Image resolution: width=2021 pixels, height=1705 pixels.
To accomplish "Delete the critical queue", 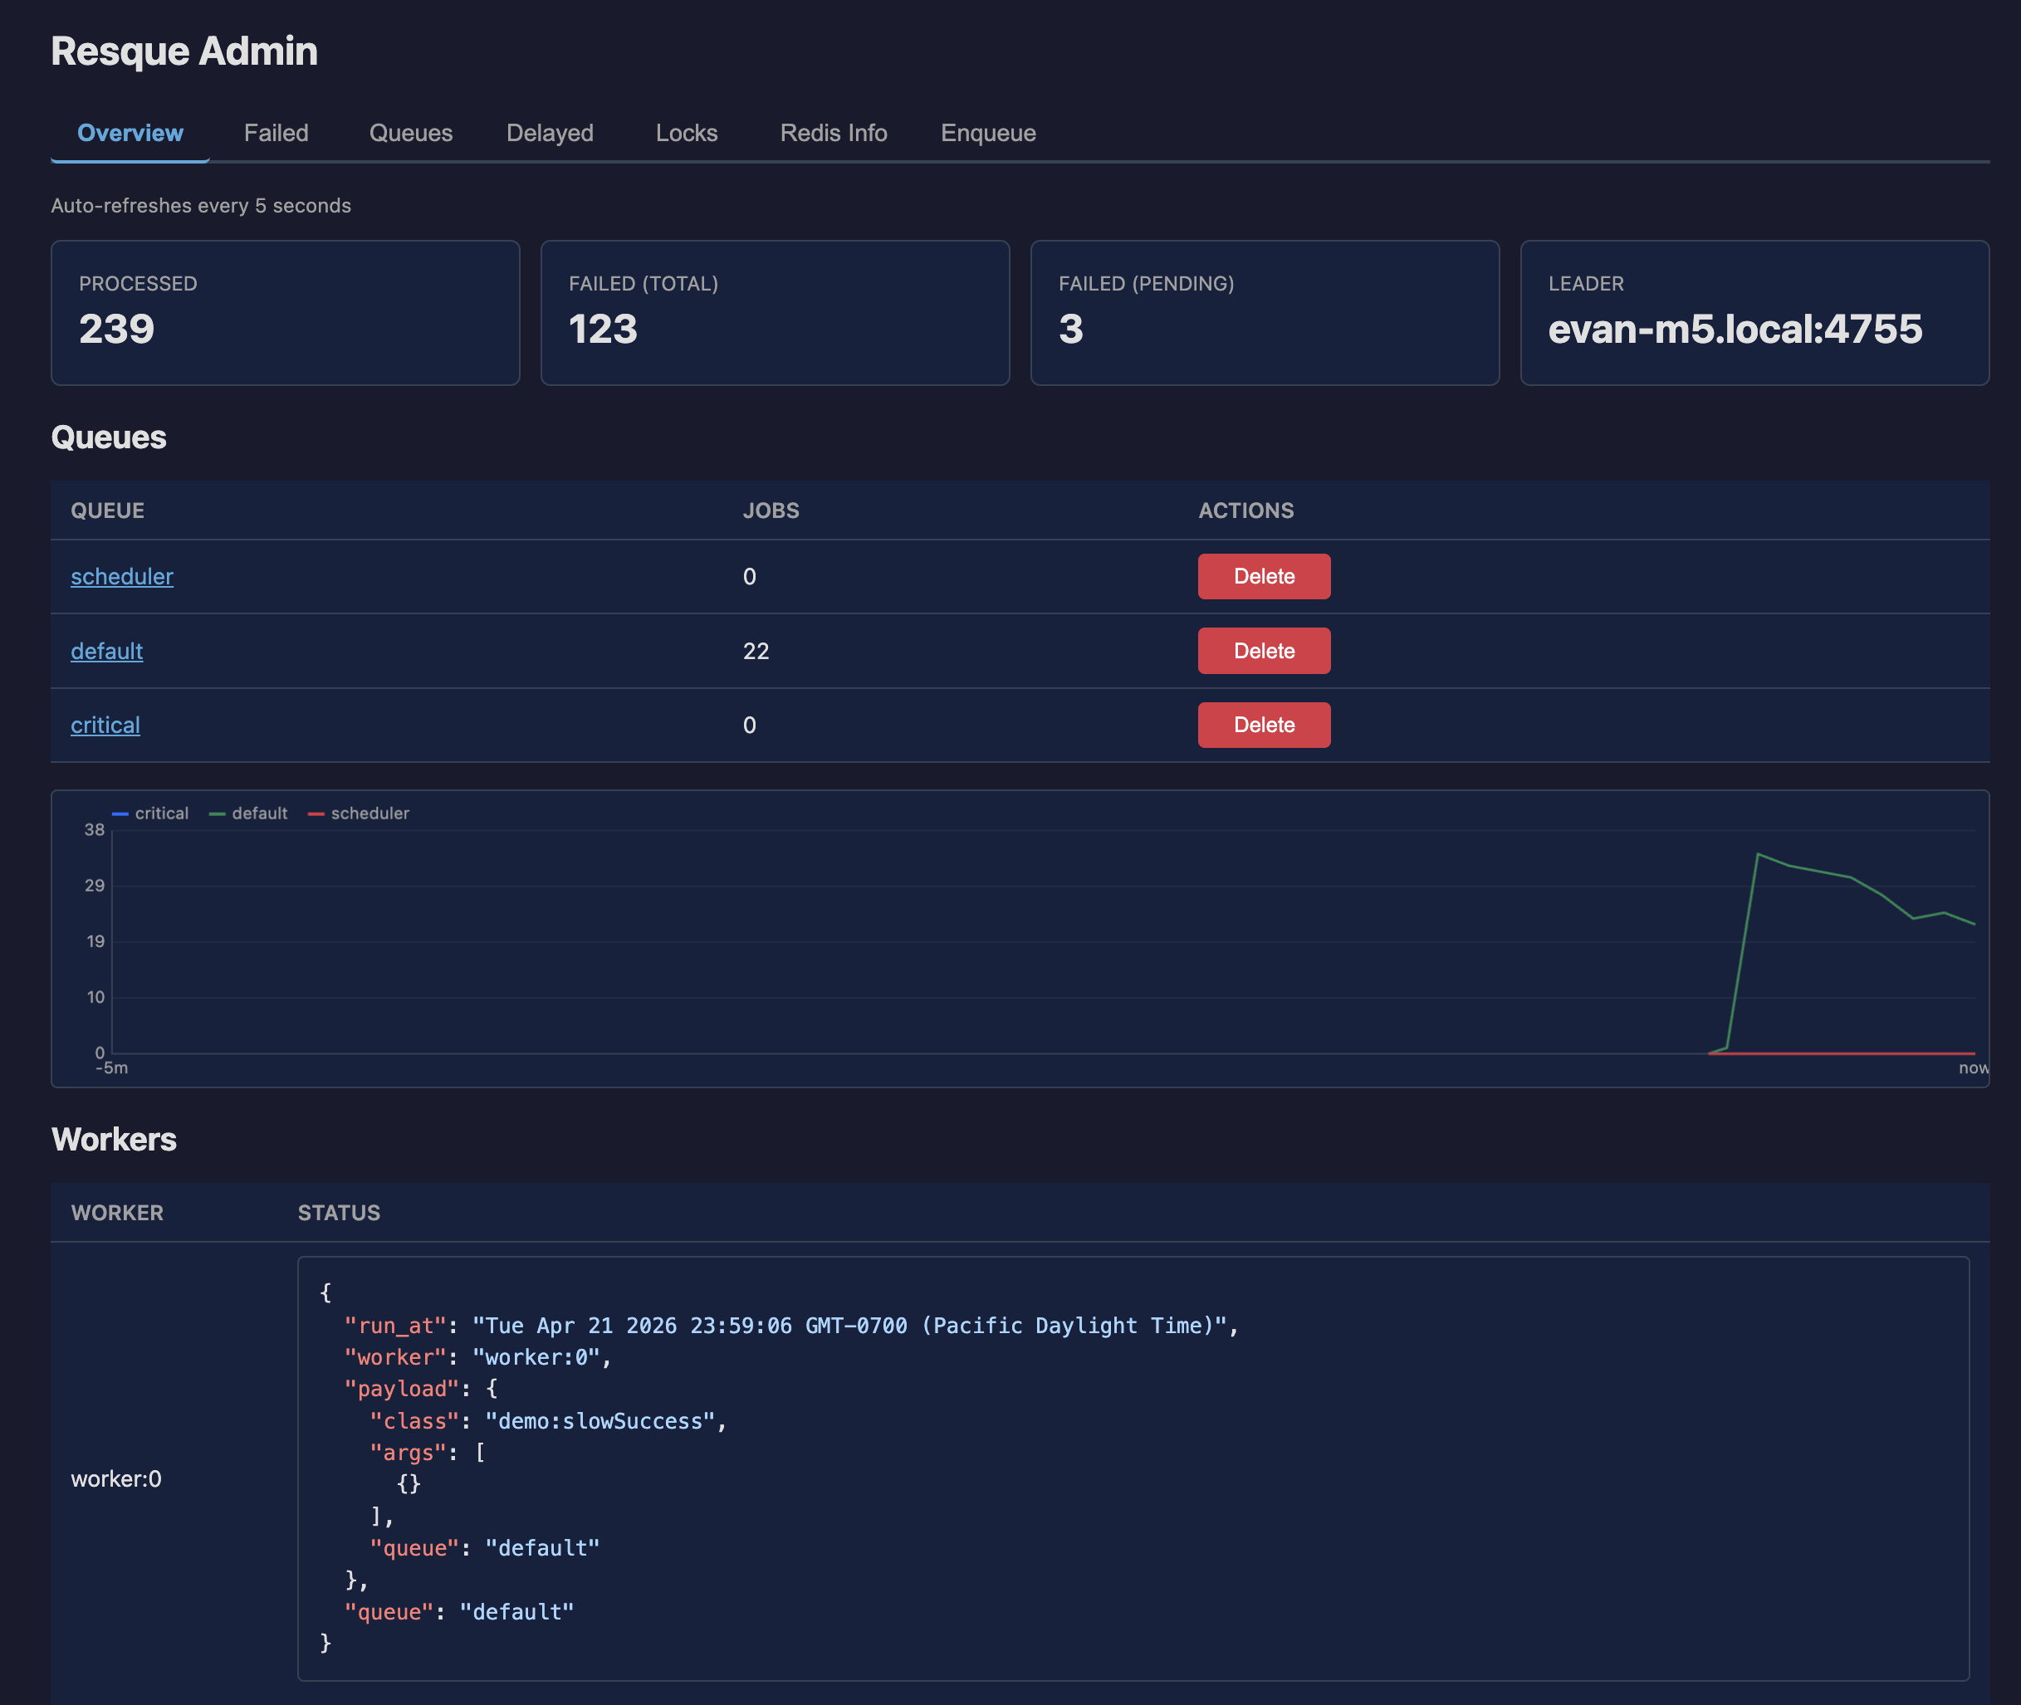I will tap(1264, 725).
